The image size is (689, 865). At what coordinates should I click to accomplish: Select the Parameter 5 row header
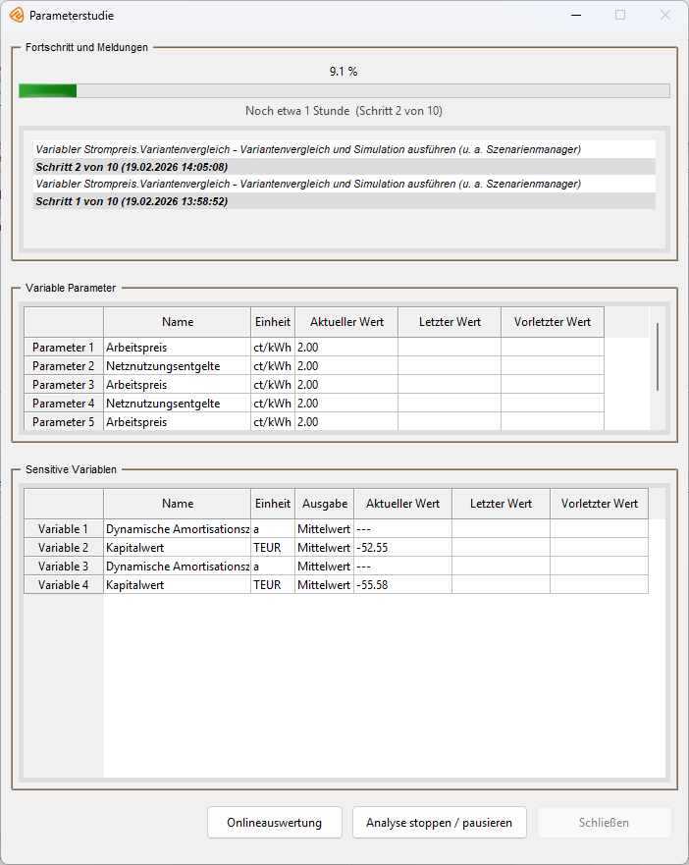[x=64, y=422]
